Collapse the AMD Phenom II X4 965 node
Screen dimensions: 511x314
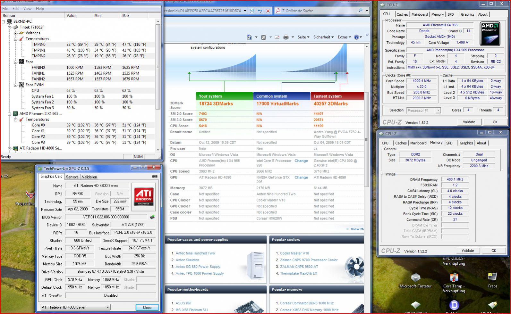point(10,114)
